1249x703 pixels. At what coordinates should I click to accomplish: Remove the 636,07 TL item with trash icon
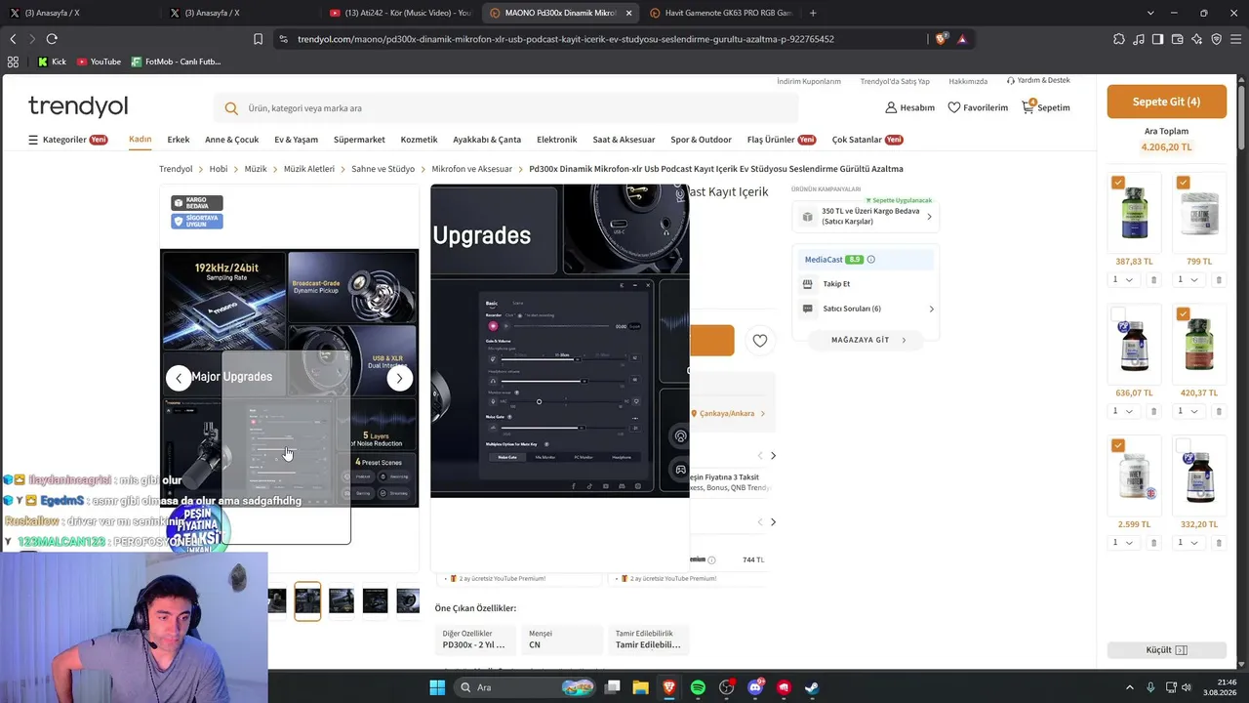tap(1153, 411)
